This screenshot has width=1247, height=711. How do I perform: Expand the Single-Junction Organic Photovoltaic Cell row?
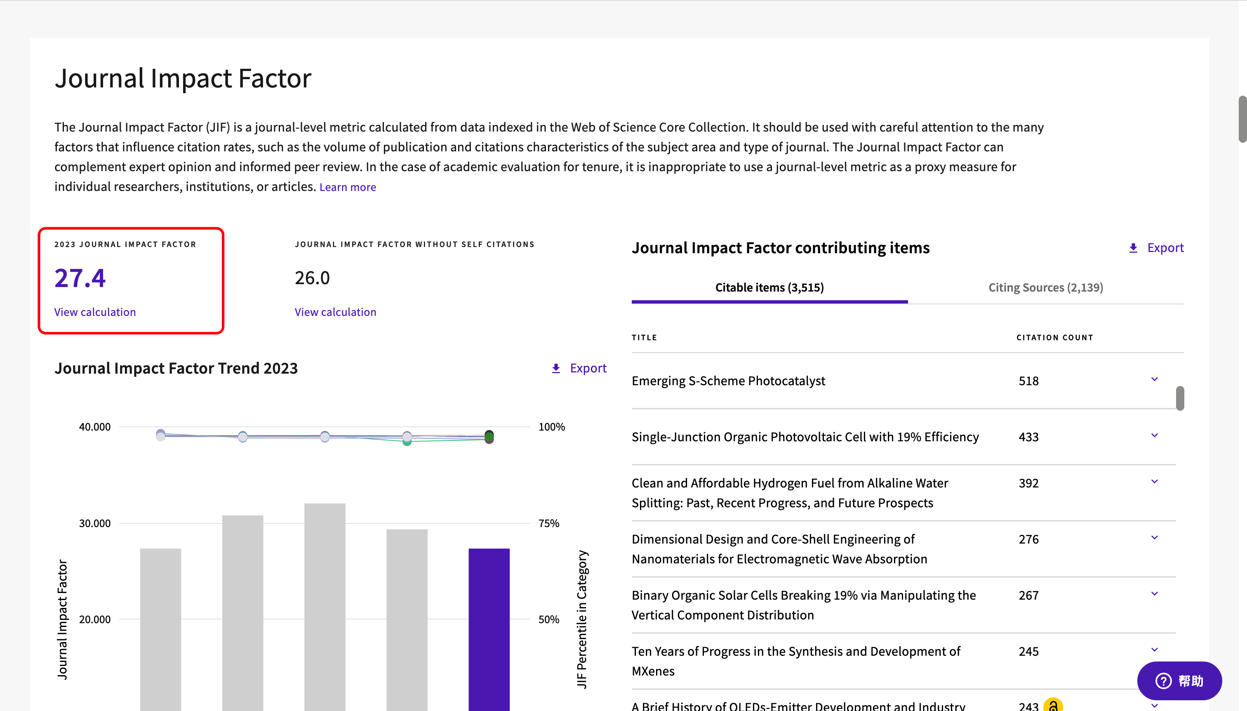pos(1154,436)
